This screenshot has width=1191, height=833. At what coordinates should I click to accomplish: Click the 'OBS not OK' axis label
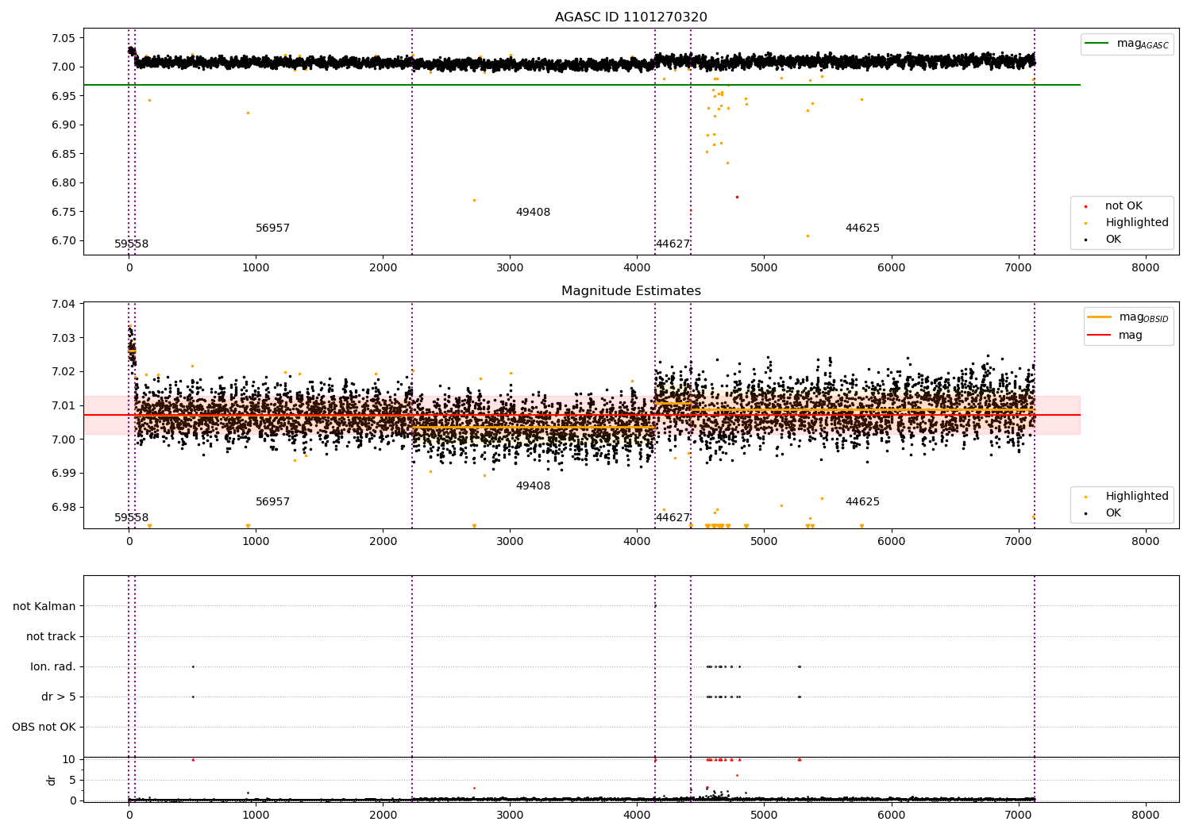point(44,727)
